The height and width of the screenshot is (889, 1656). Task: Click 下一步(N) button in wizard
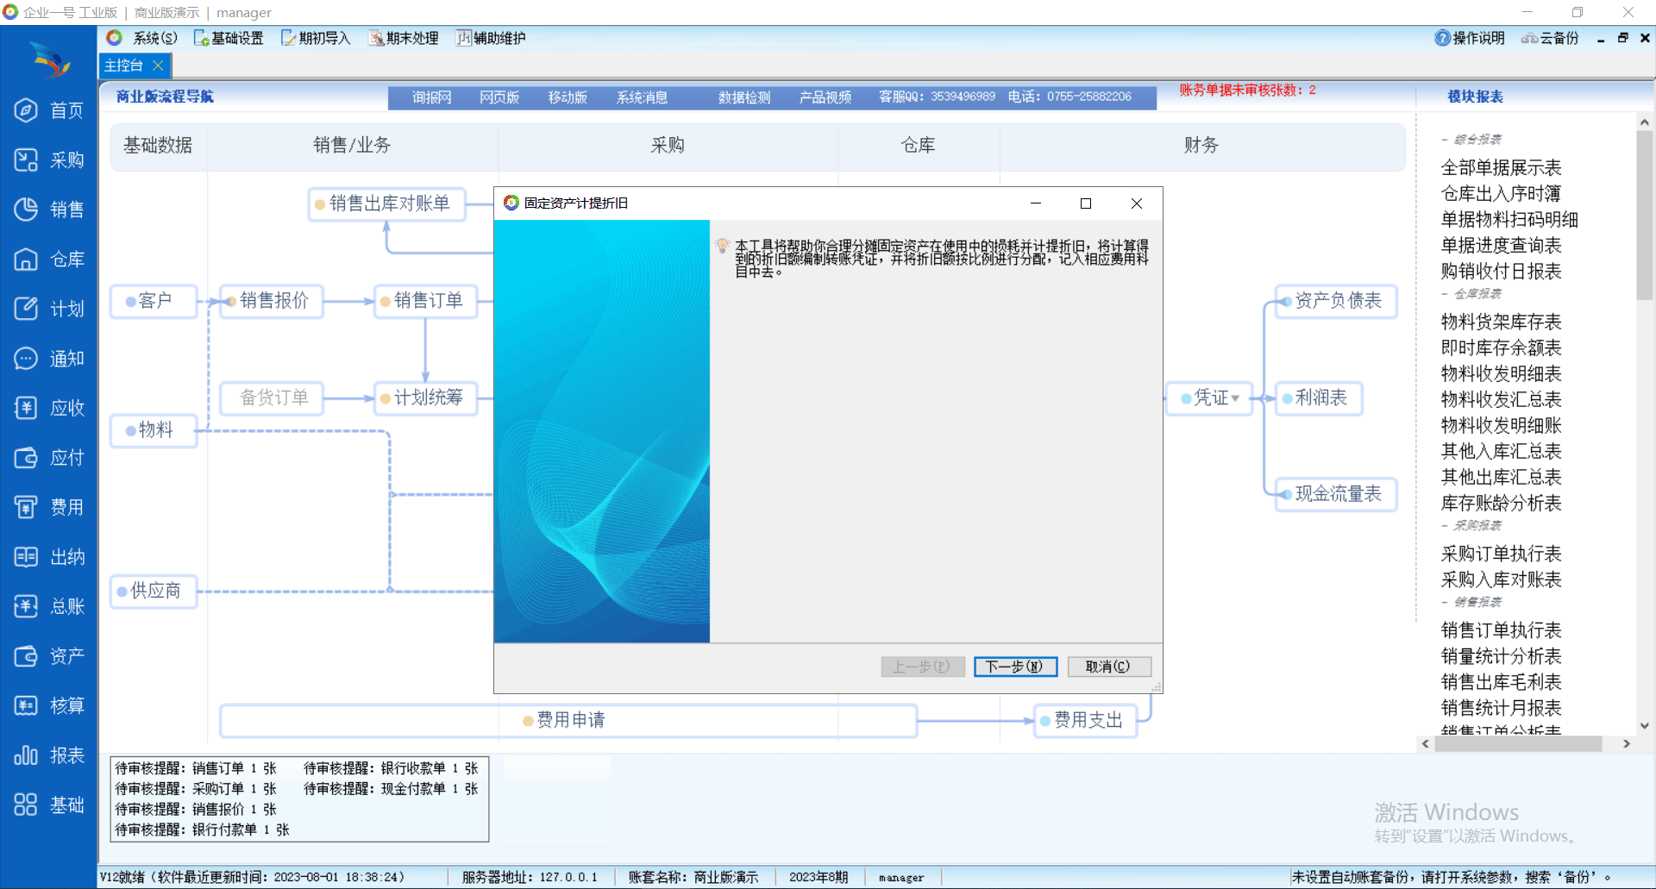[x=1014, y=667]
